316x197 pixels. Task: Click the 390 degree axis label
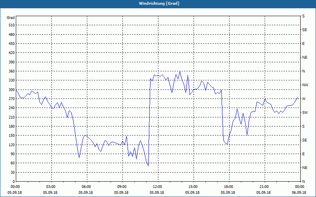(x=11, y=62)
